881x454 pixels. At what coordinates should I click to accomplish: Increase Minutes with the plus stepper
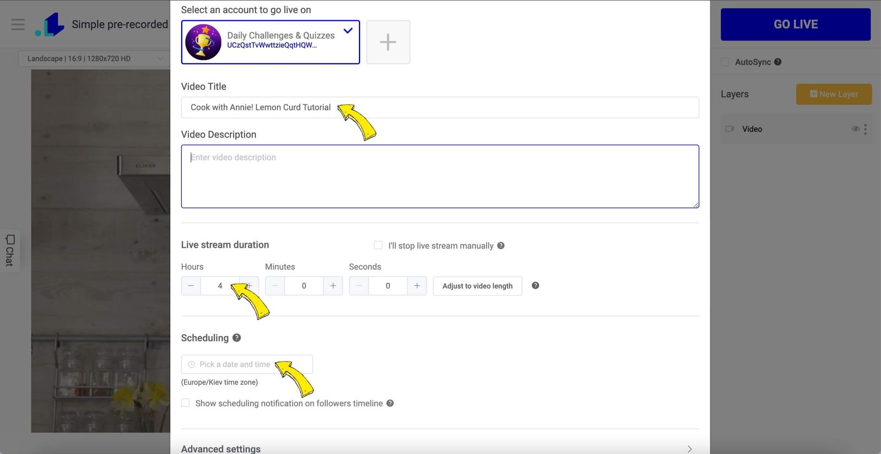point(333,286)
